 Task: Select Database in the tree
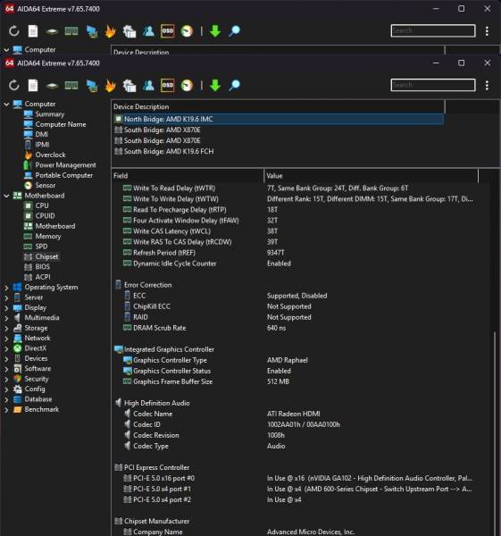[x=38, y=399]
